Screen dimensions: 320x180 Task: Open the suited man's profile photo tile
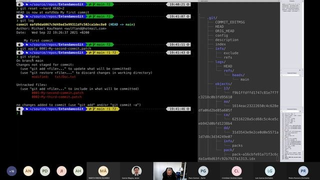click(x=136, y=171)
